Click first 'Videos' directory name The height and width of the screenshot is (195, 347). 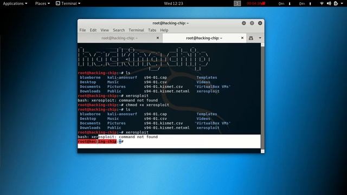(x=203, y=82)
